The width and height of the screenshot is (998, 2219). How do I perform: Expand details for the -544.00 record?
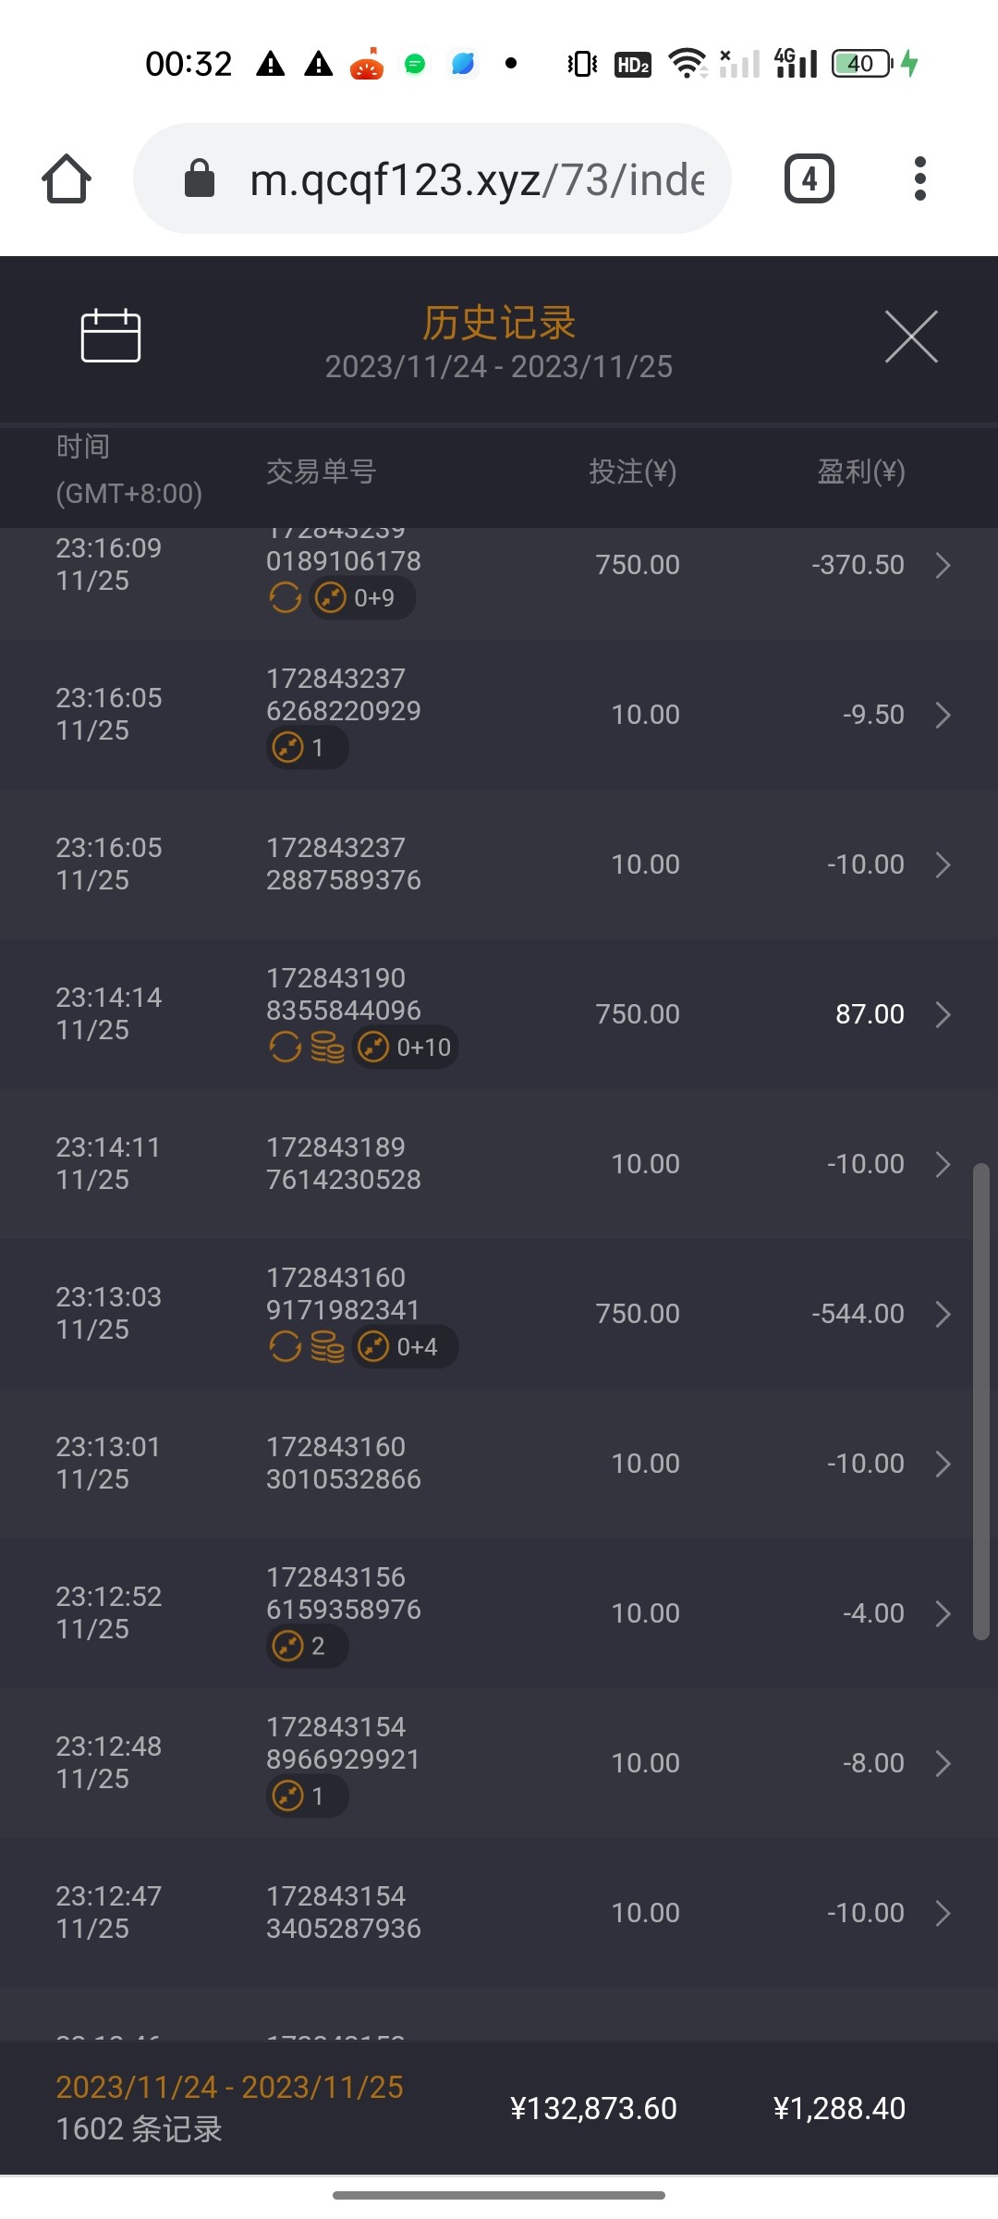pos(943,1314)
